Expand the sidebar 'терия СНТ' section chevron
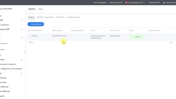 pos(21,29)
